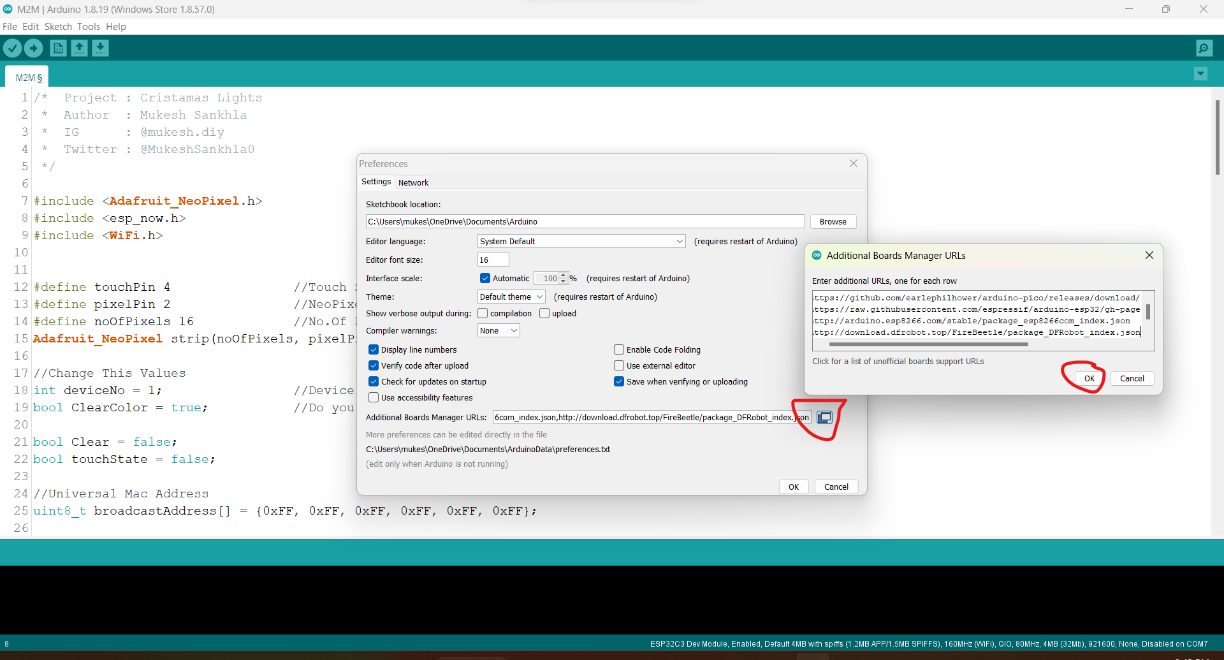The height and width of the screenshot is (660, 1224).
Task: Save the current sketch
Action: [x=100, y=48]
